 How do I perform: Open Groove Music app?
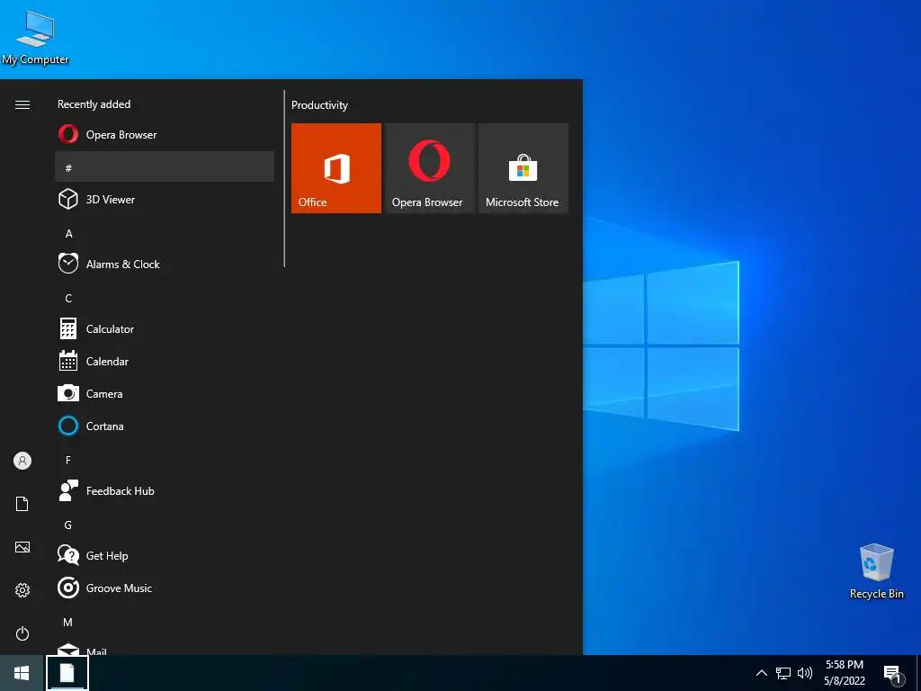point(165,587)
